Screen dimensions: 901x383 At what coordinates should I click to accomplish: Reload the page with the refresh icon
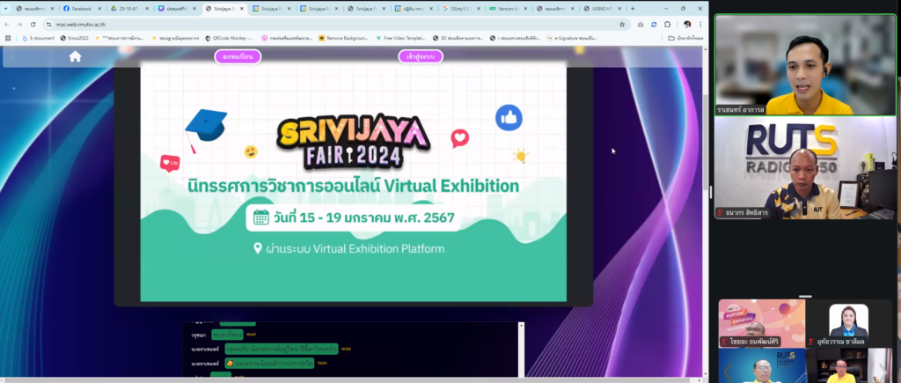[x=33, y=25]
